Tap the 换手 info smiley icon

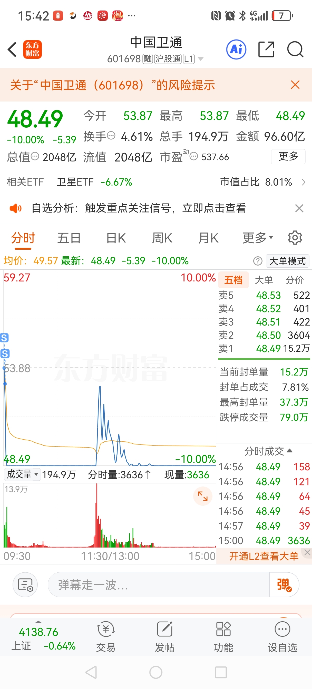111,136
